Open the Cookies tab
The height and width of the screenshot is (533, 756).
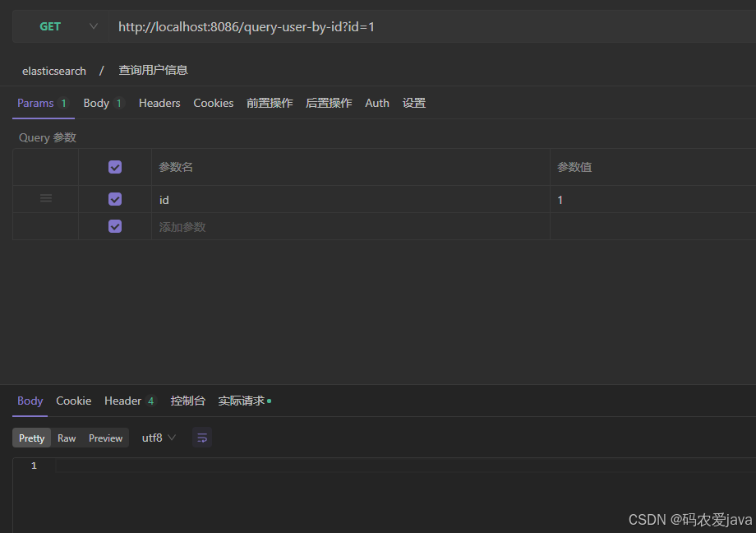[213, 104]
